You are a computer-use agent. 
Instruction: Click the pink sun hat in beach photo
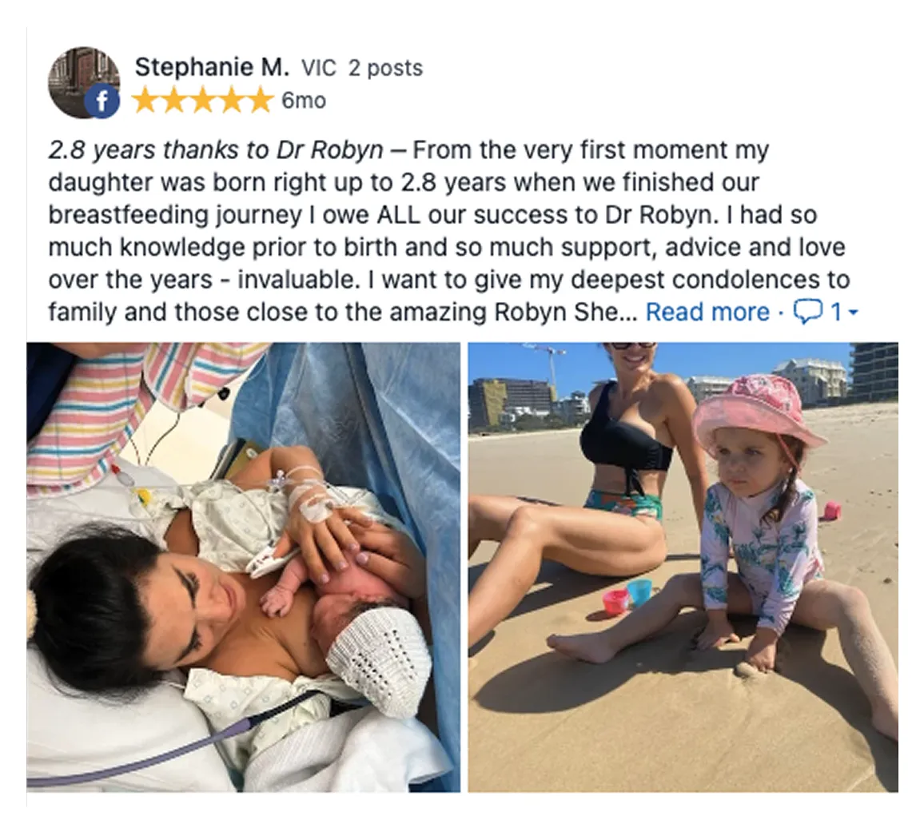759,411
